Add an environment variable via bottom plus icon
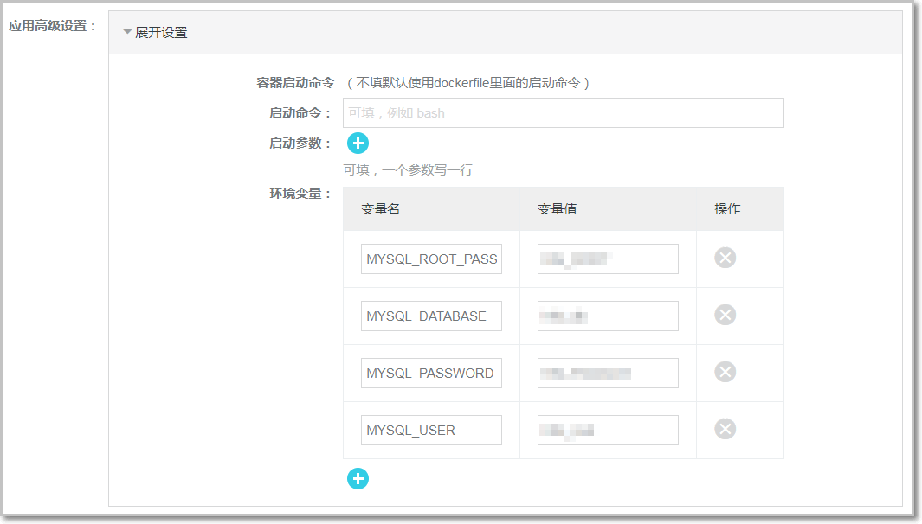 pyautogui.click(x=358, y=479)
